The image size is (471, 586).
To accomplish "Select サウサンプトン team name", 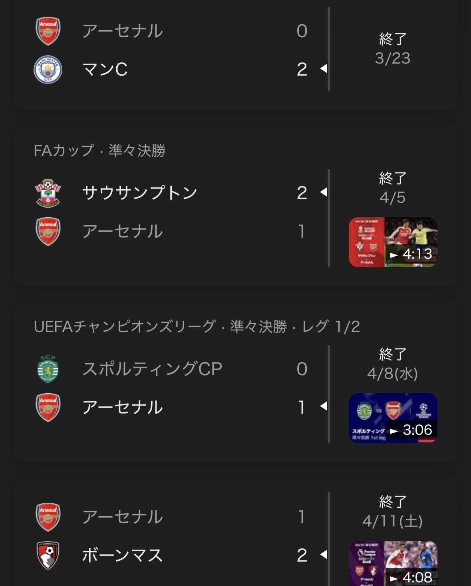I will 139,193.
